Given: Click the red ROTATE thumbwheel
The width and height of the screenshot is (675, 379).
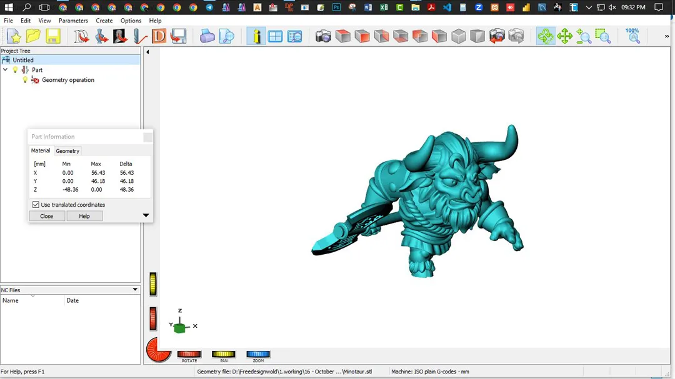Looking at the screenshot, I should pos(189,354).
